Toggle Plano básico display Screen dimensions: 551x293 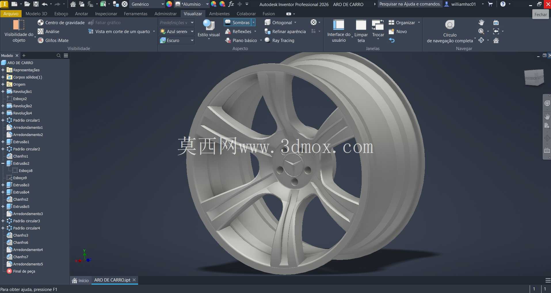click(241, 40)
